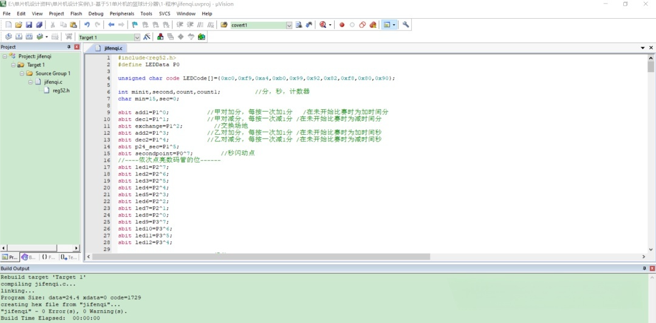Click the Paste clipboard icon
656x323 pixels.
pos(73,25)
